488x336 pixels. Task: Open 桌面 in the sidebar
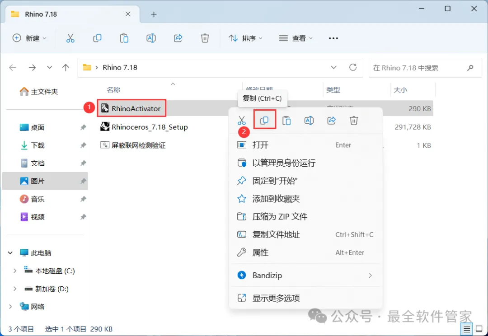33,127
